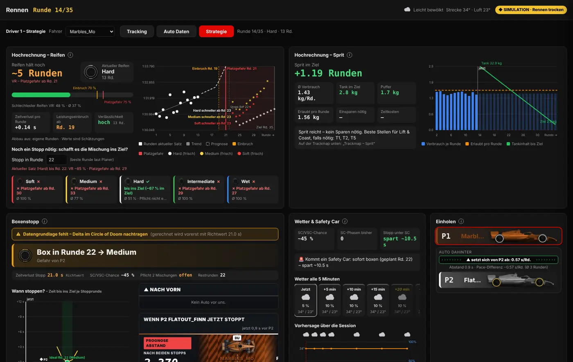Click the +1.19 Runden value
Image resolution: width=573 pixels, height=362 pixels.
[328, 73]
